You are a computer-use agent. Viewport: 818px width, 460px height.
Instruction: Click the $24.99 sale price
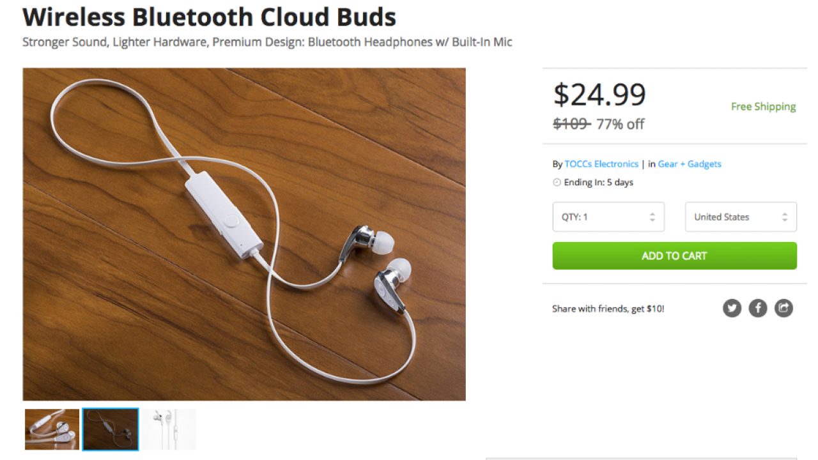[599, 95]
